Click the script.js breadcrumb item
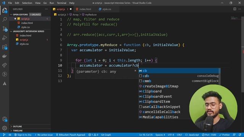Viewport: 244px width, 137px height. [x=60, y=14]
